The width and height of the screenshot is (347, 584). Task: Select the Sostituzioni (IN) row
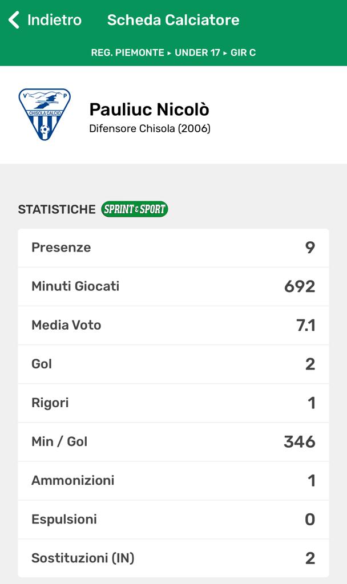point(173,558)
